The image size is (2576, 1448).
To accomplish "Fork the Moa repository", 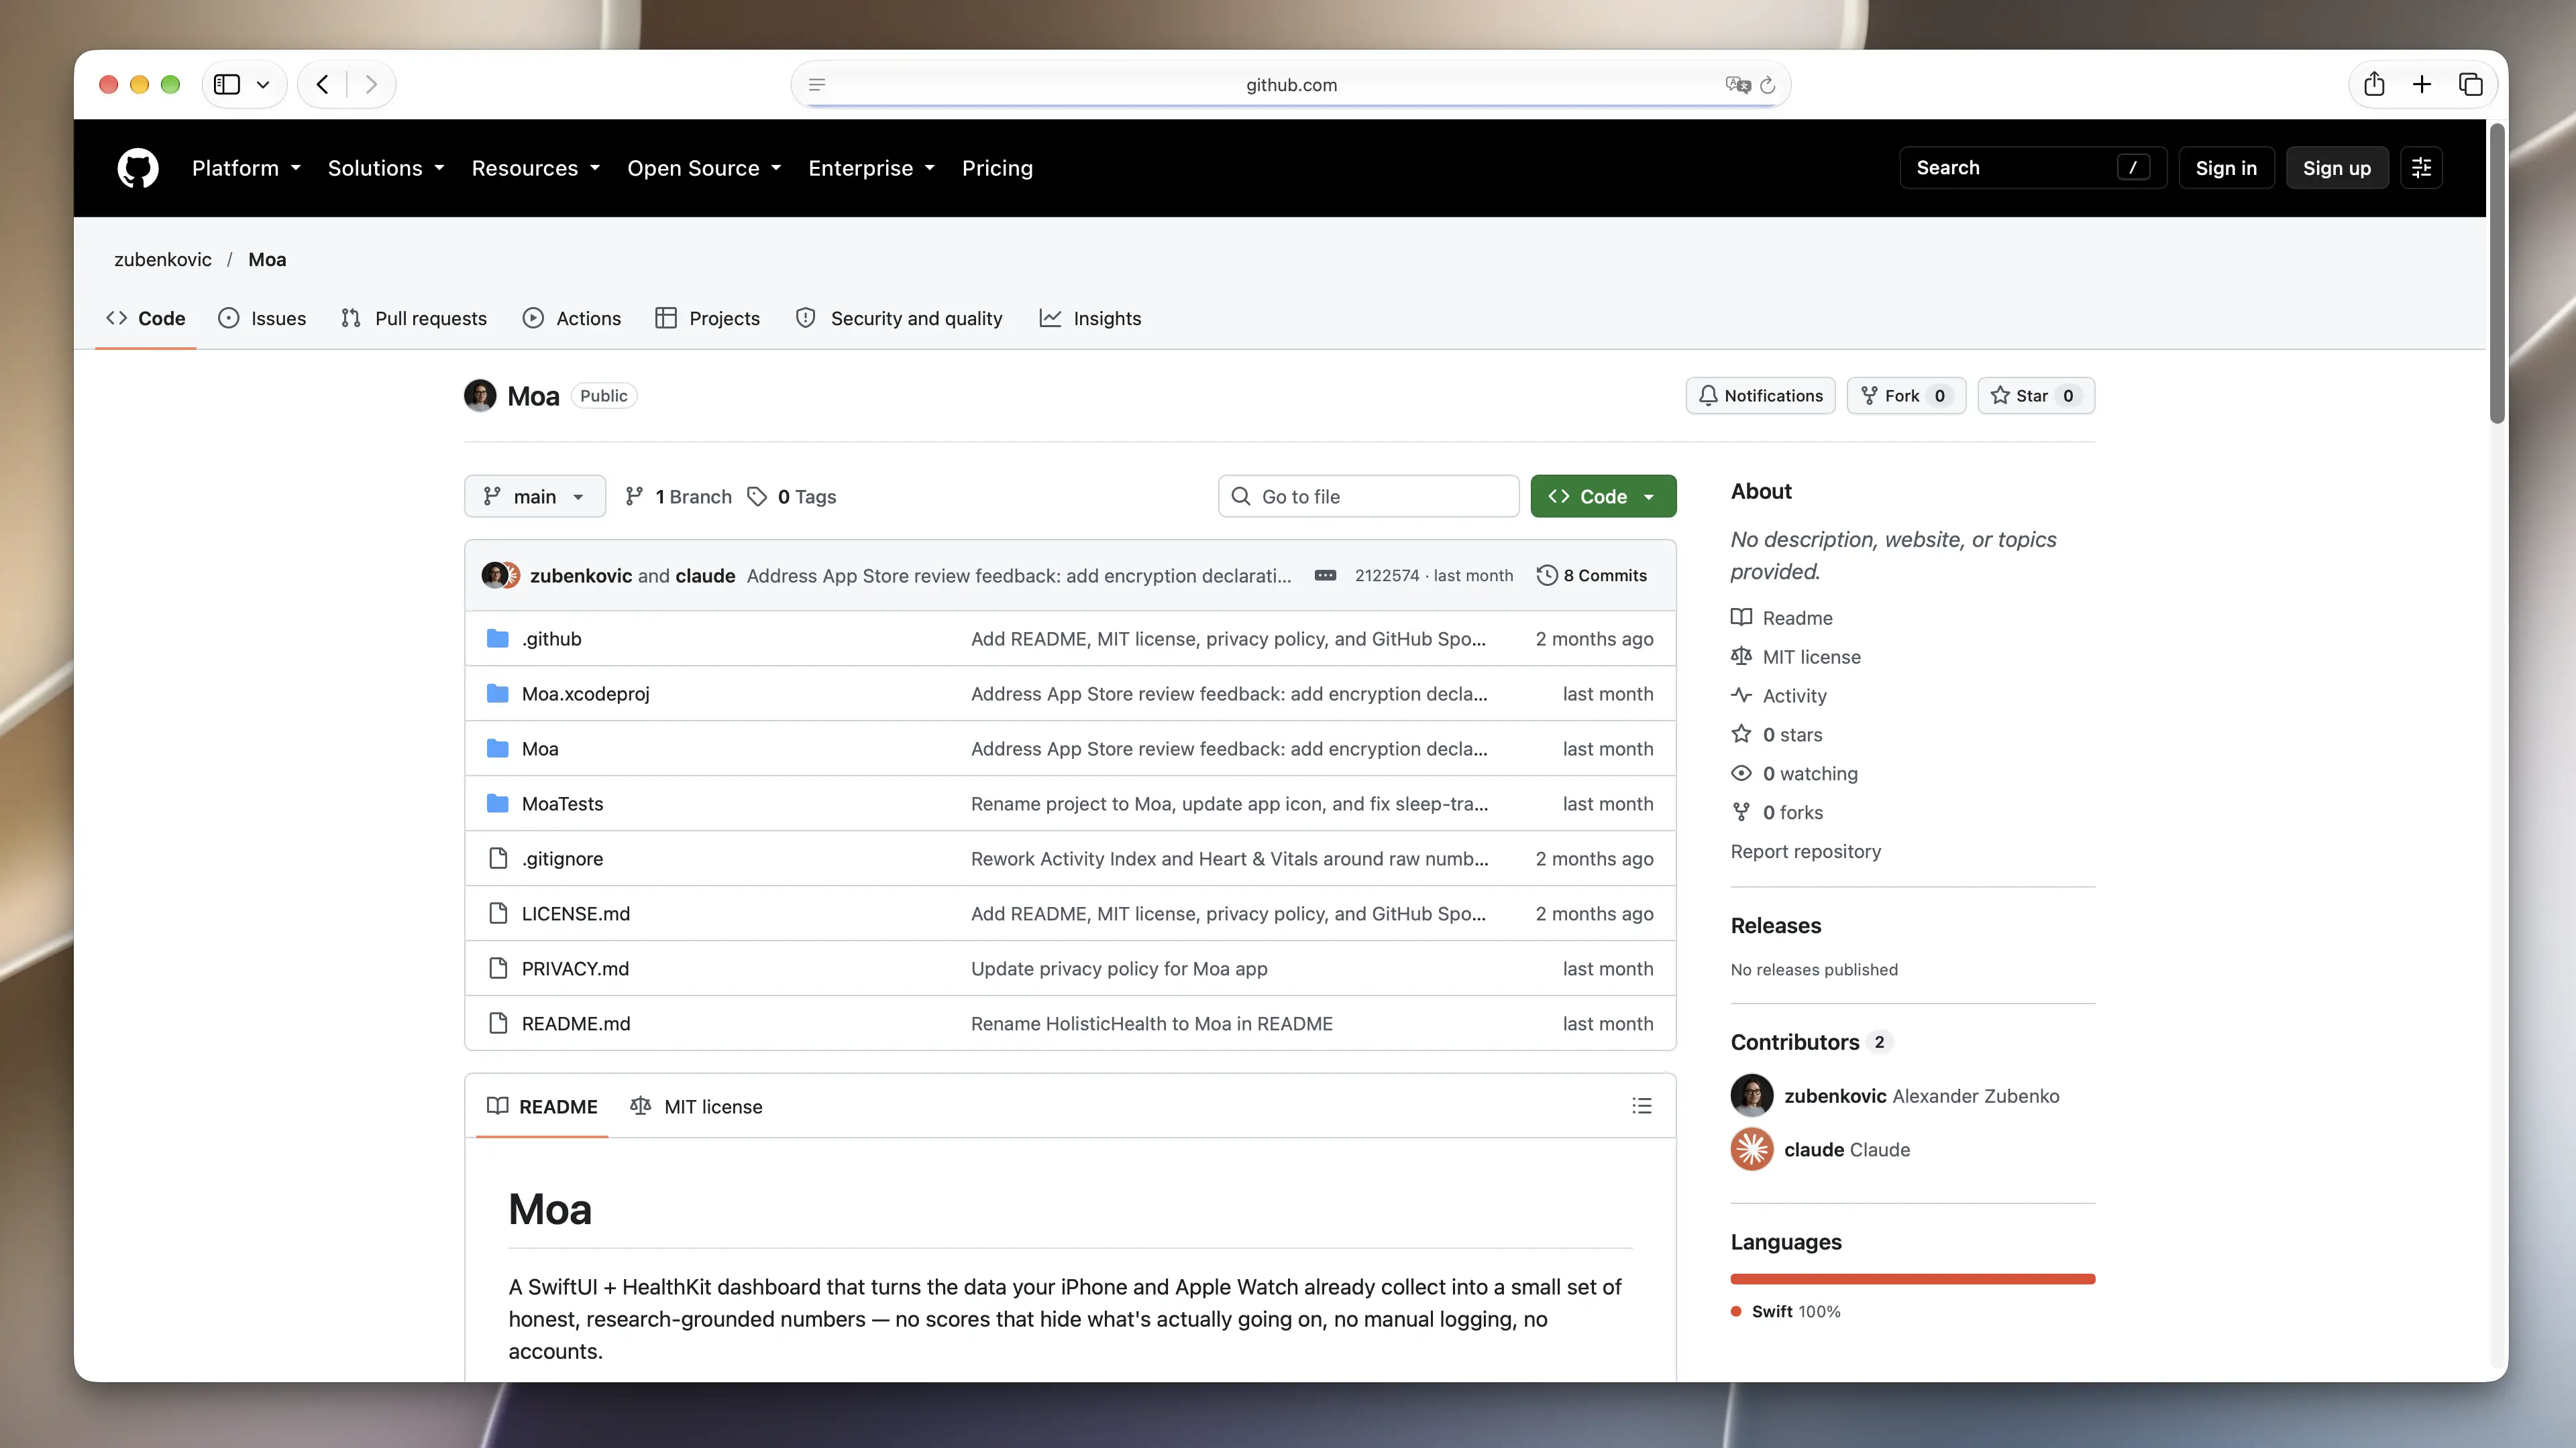I will (x=1906, y=396).
